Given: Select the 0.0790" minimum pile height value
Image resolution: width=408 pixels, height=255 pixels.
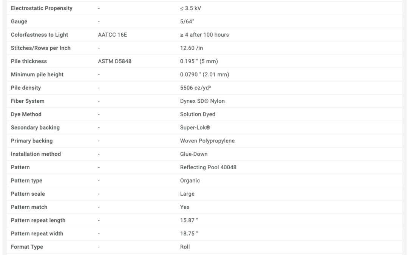Looking at the screenshot, I should pyautogui.click(x=204, y=75).
